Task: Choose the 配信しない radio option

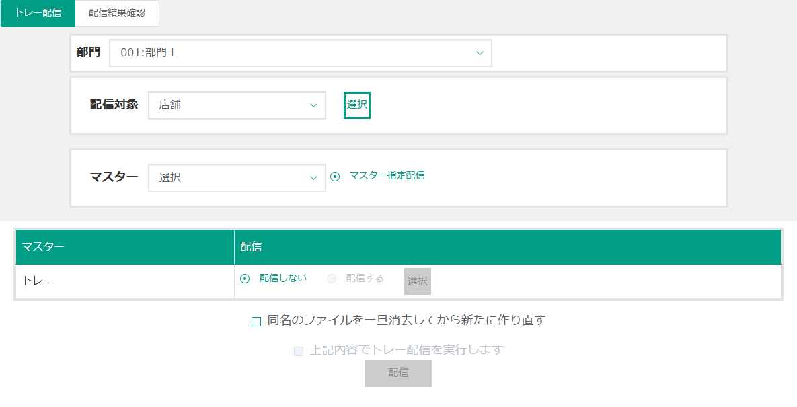Action: pos(245,279)
